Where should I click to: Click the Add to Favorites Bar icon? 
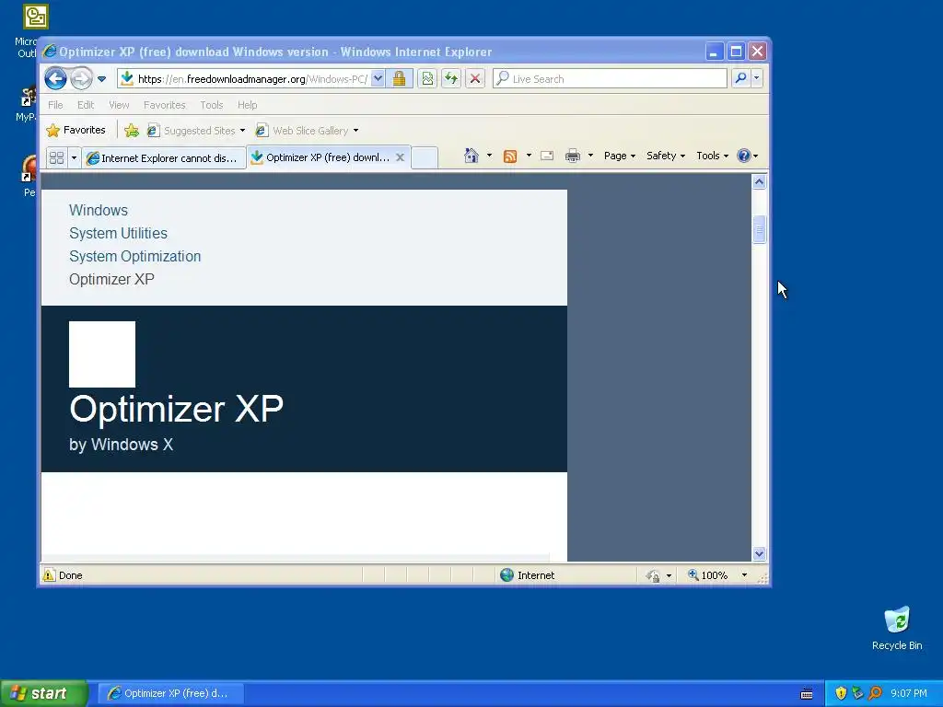pos(132,130)
